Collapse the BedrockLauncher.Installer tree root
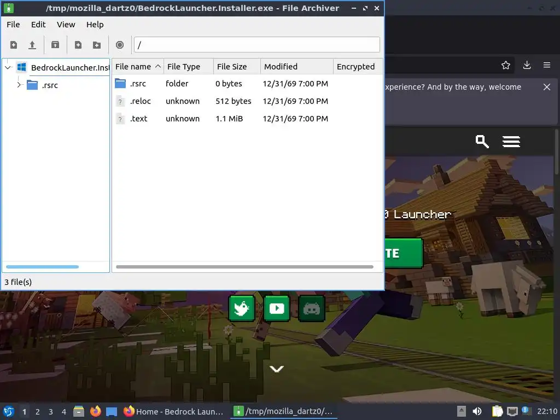The width and height of the screenshot is (560, 420). (8, 67)
